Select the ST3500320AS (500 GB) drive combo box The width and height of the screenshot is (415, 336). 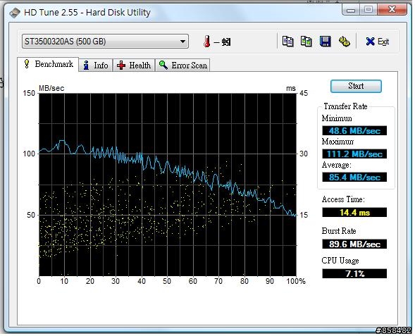point(105,42)
